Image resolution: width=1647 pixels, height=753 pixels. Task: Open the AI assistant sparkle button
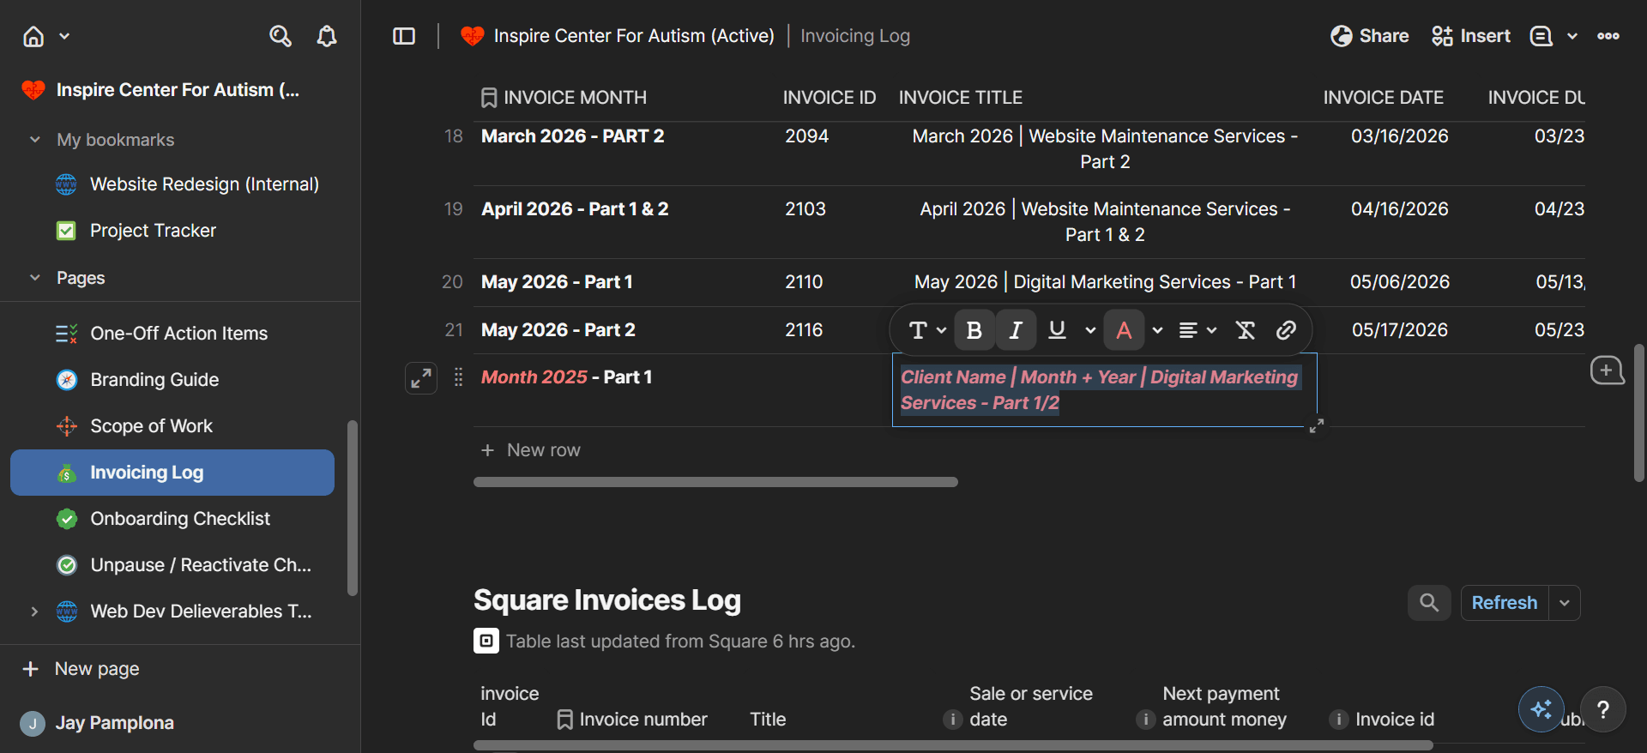coord(1541,709)
